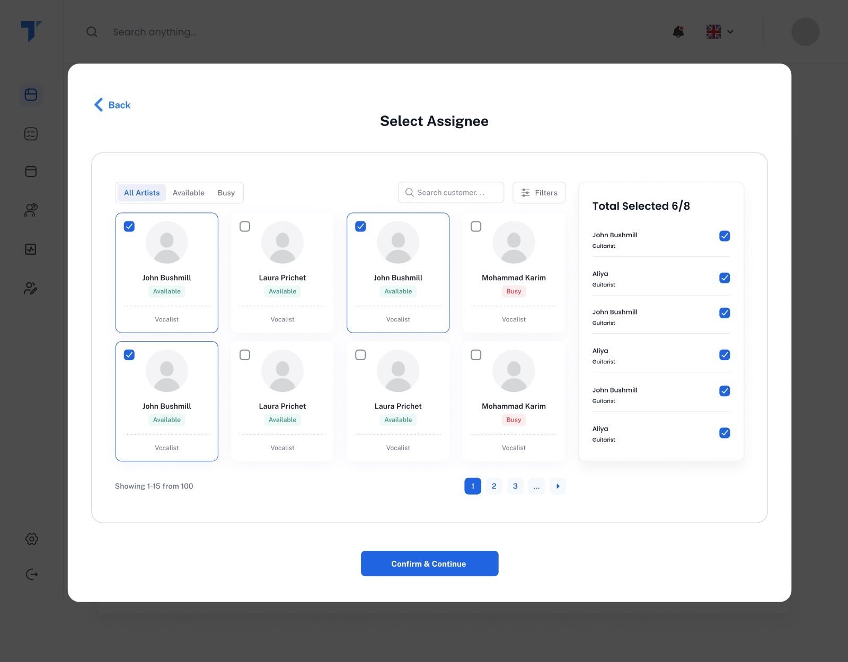This screenshot has height=662, width=848.
Task: Open the Filters button
Action: point(539,193)
